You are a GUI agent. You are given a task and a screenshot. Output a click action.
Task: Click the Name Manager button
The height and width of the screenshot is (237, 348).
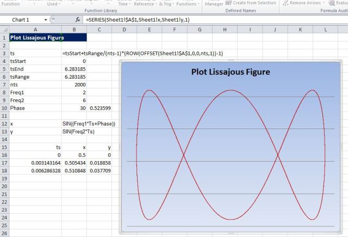(x=213, y=3)
